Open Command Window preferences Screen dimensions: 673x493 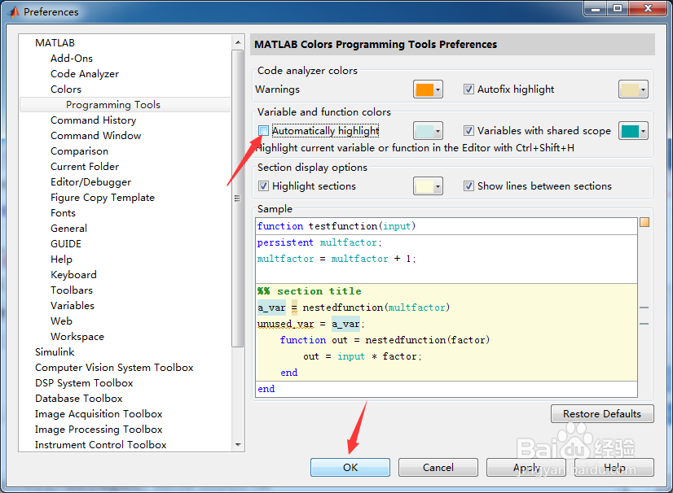point(95,136)
